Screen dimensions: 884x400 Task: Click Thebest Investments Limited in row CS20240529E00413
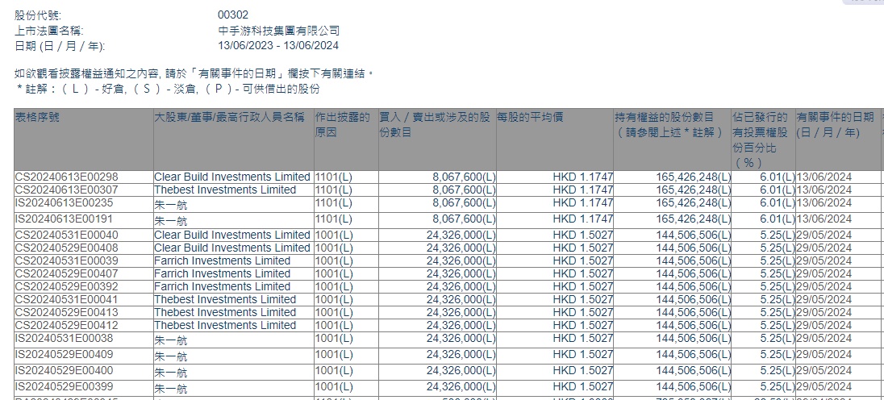click(x=225, y=313)
